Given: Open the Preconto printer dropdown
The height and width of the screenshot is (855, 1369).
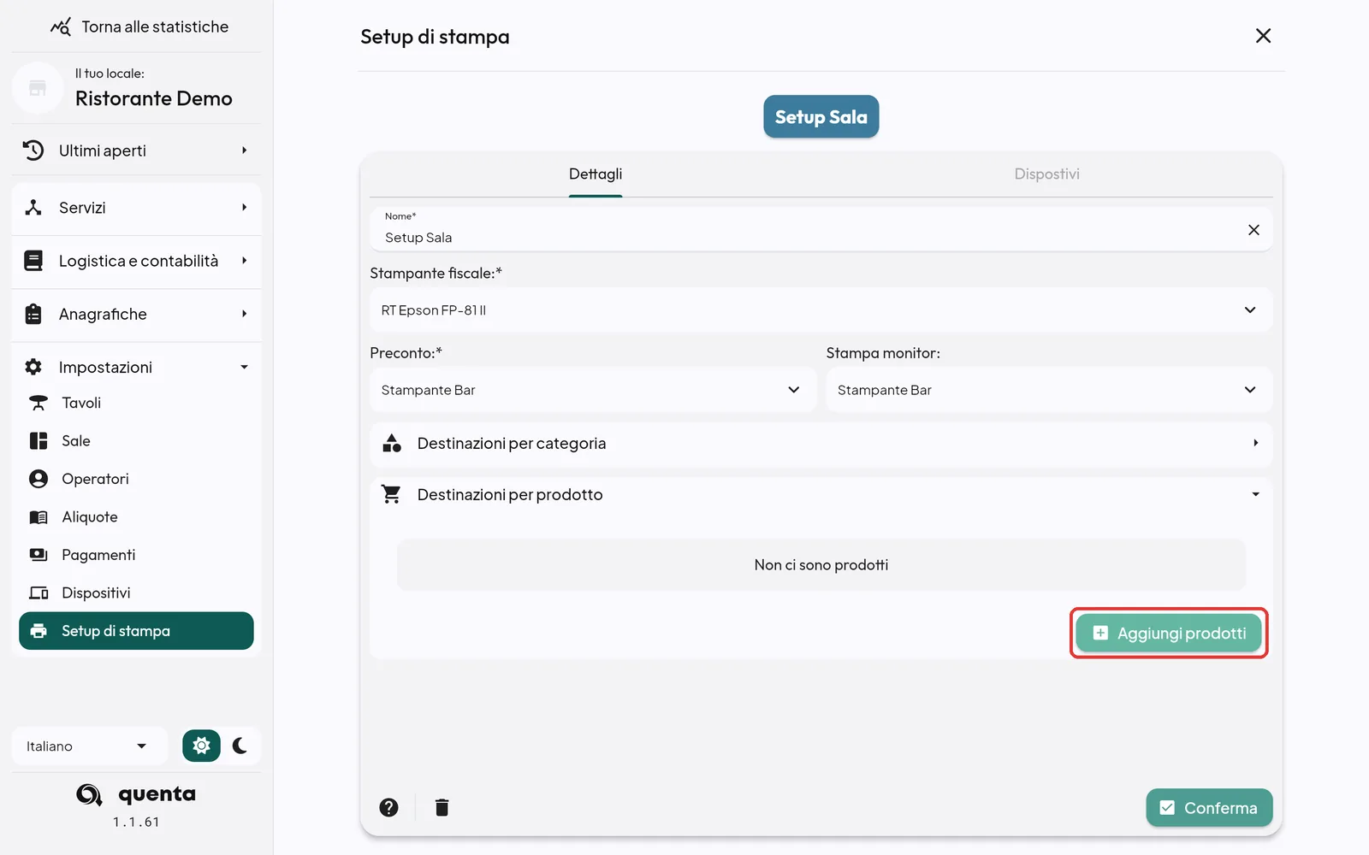Looking at the screenshot, I should [592, 390].
